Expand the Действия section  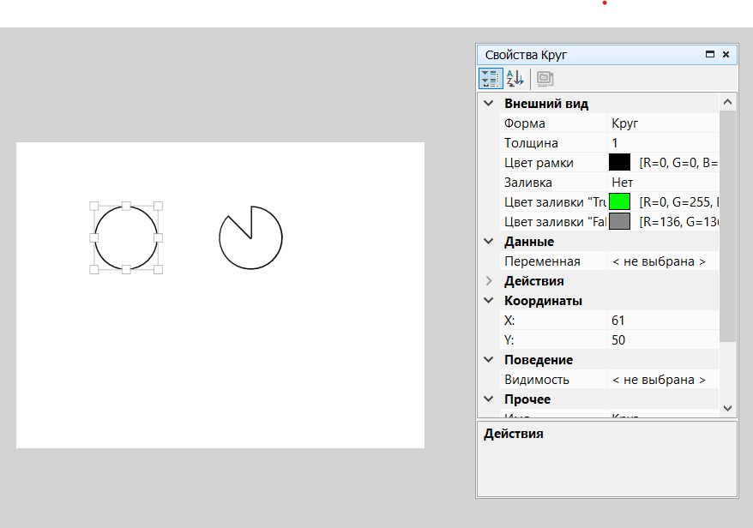pos(489,281)
